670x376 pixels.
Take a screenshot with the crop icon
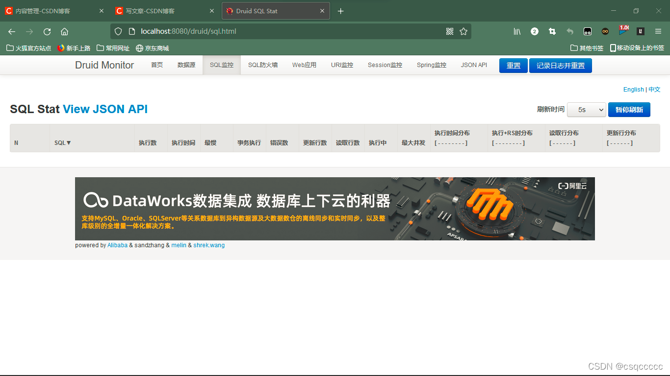pyautogui.click(x=552, y=31)
